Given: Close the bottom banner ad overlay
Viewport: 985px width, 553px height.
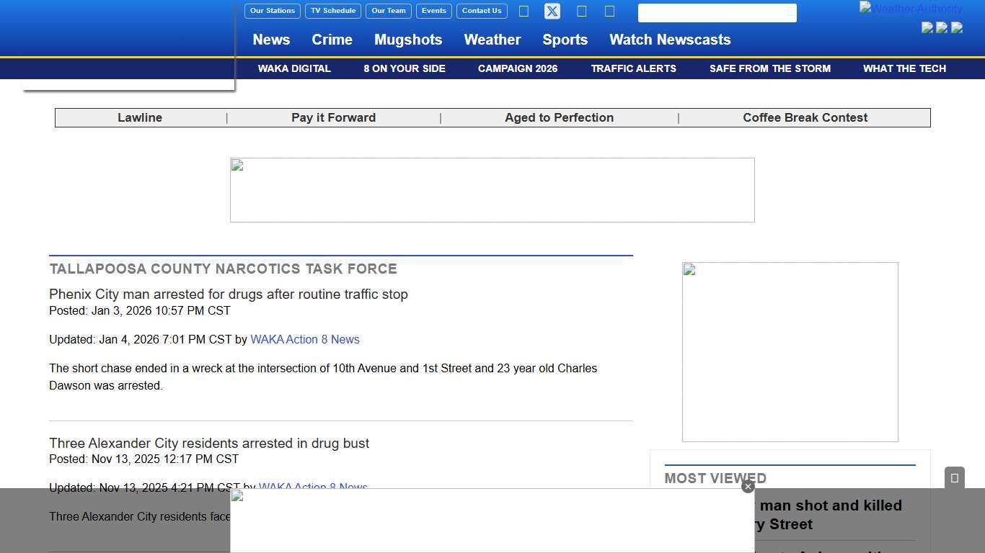Looking at the screenshot, I should click(x=748, y=487).
